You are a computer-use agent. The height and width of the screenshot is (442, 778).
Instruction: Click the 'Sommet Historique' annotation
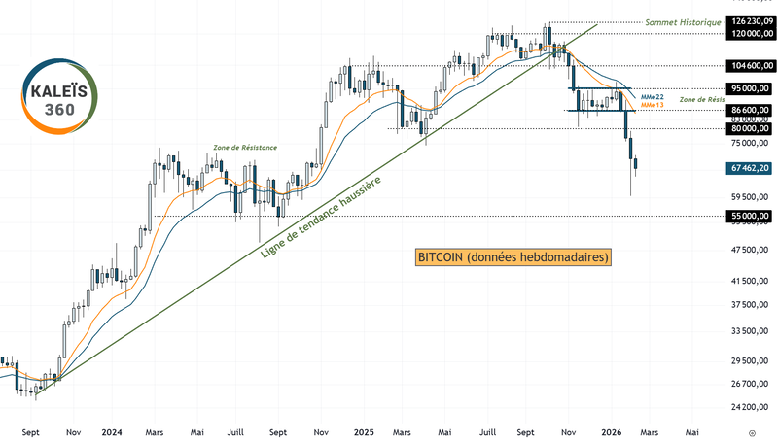(x=683, y=22)
